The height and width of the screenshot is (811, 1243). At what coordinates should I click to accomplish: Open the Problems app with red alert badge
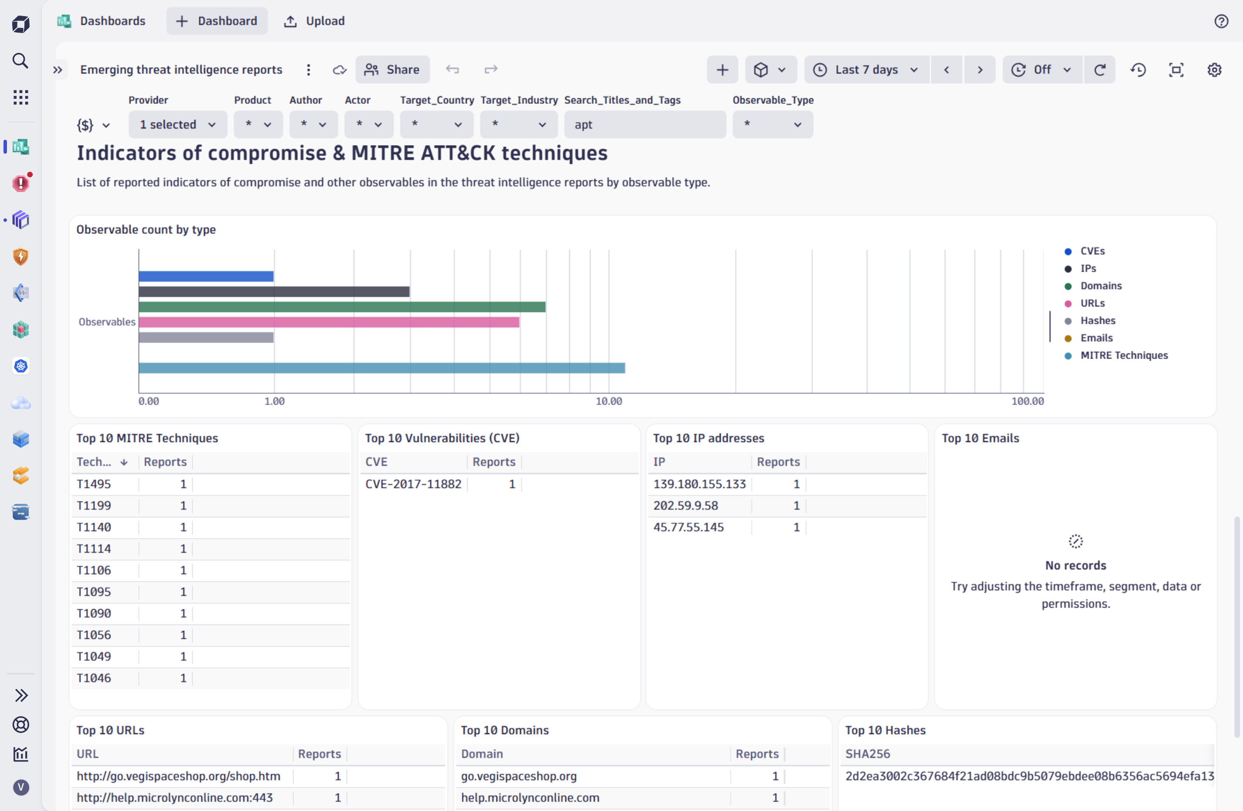pyautogui.click(x=21, y=183)
